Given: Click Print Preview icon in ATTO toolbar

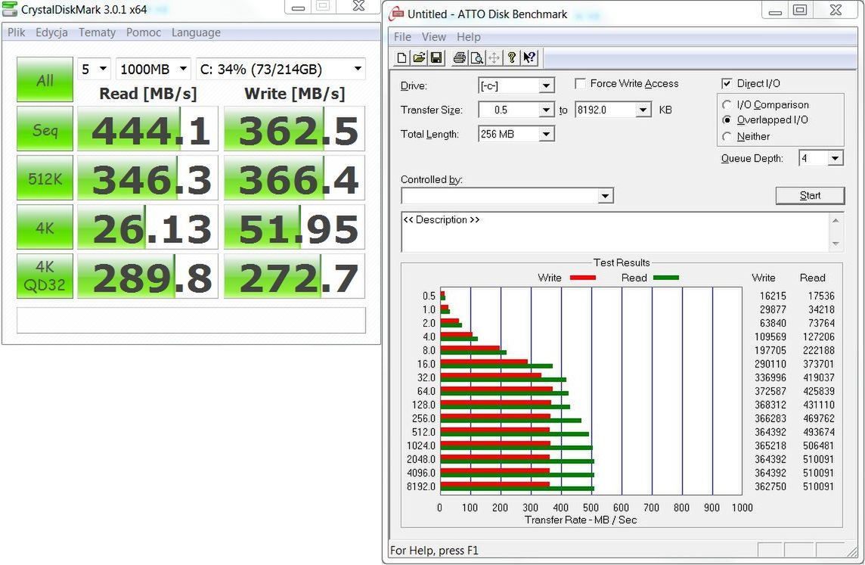Looking at the screenshot, I should (x=476, y=58).
